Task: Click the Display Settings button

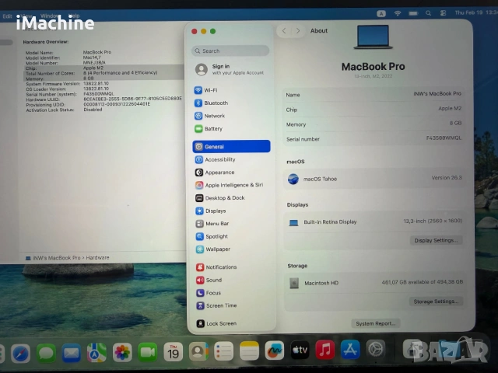Action: [x=436, y=240]
